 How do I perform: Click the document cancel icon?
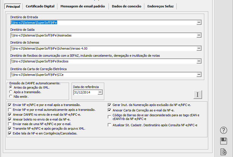pos(224,152)
